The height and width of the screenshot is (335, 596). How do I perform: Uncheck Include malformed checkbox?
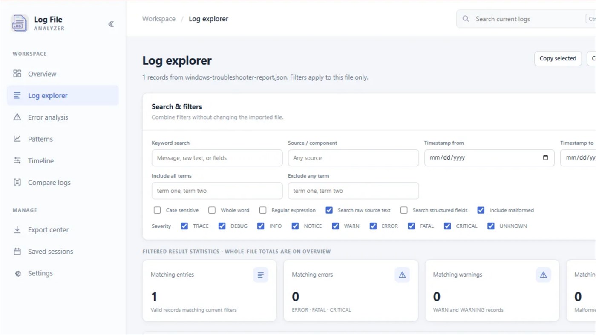(481, 210)
